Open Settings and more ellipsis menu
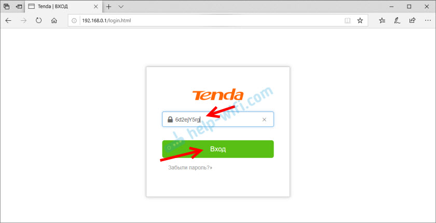 click(428, 20)
